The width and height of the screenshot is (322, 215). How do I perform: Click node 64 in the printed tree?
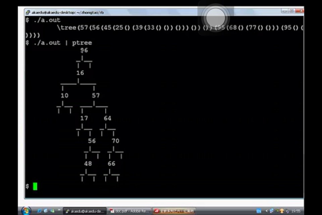coord(107,118)
